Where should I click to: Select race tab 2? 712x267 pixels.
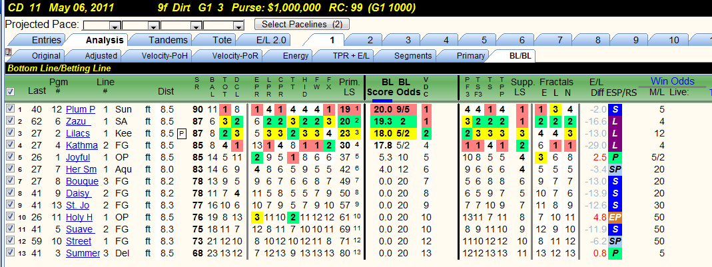coord(370,40)
